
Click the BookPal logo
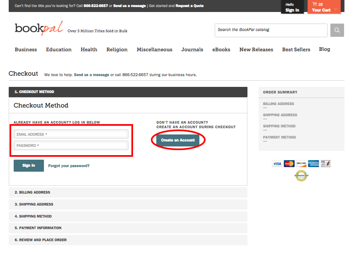point(39,28)
